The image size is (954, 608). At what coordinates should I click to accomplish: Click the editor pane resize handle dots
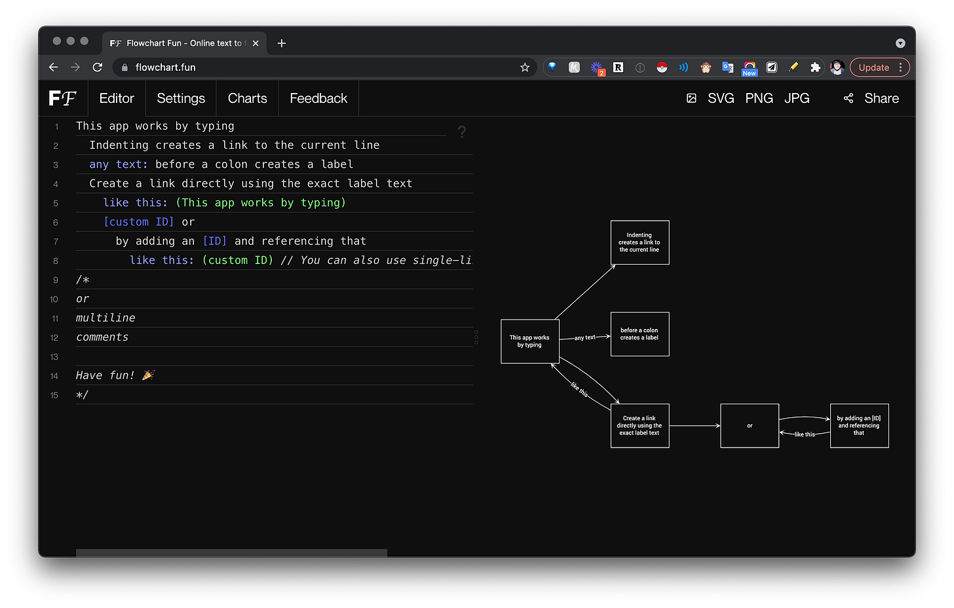click(476, 337)
